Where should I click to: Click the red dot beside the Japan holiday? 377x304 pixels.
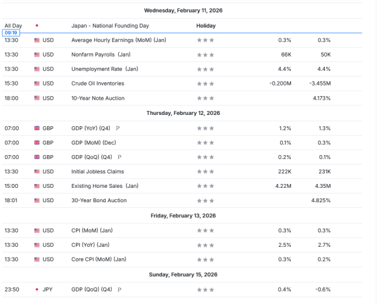pos(36,26)
